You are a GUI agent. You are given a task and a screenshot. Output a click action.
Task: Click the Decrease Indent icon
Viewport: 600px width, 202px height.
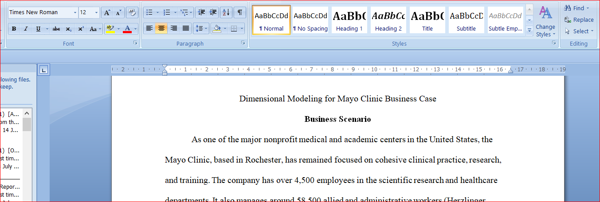pos(201,12)
